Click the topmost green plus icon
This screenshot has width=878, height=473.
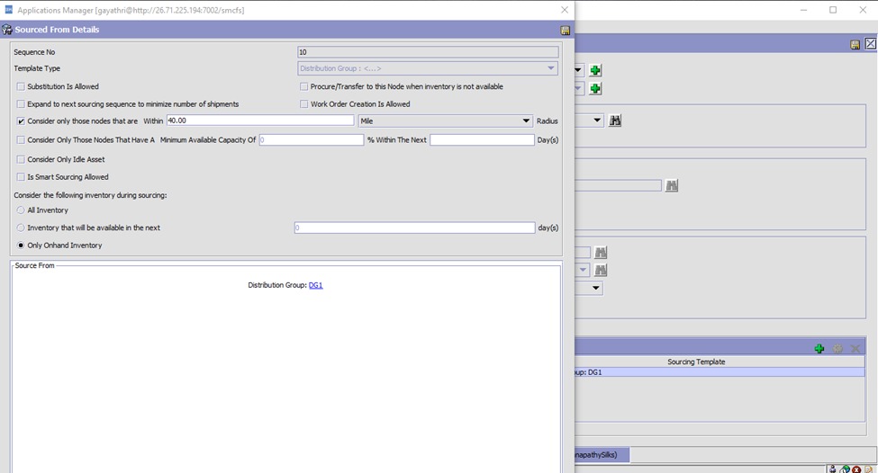point(595,70)
